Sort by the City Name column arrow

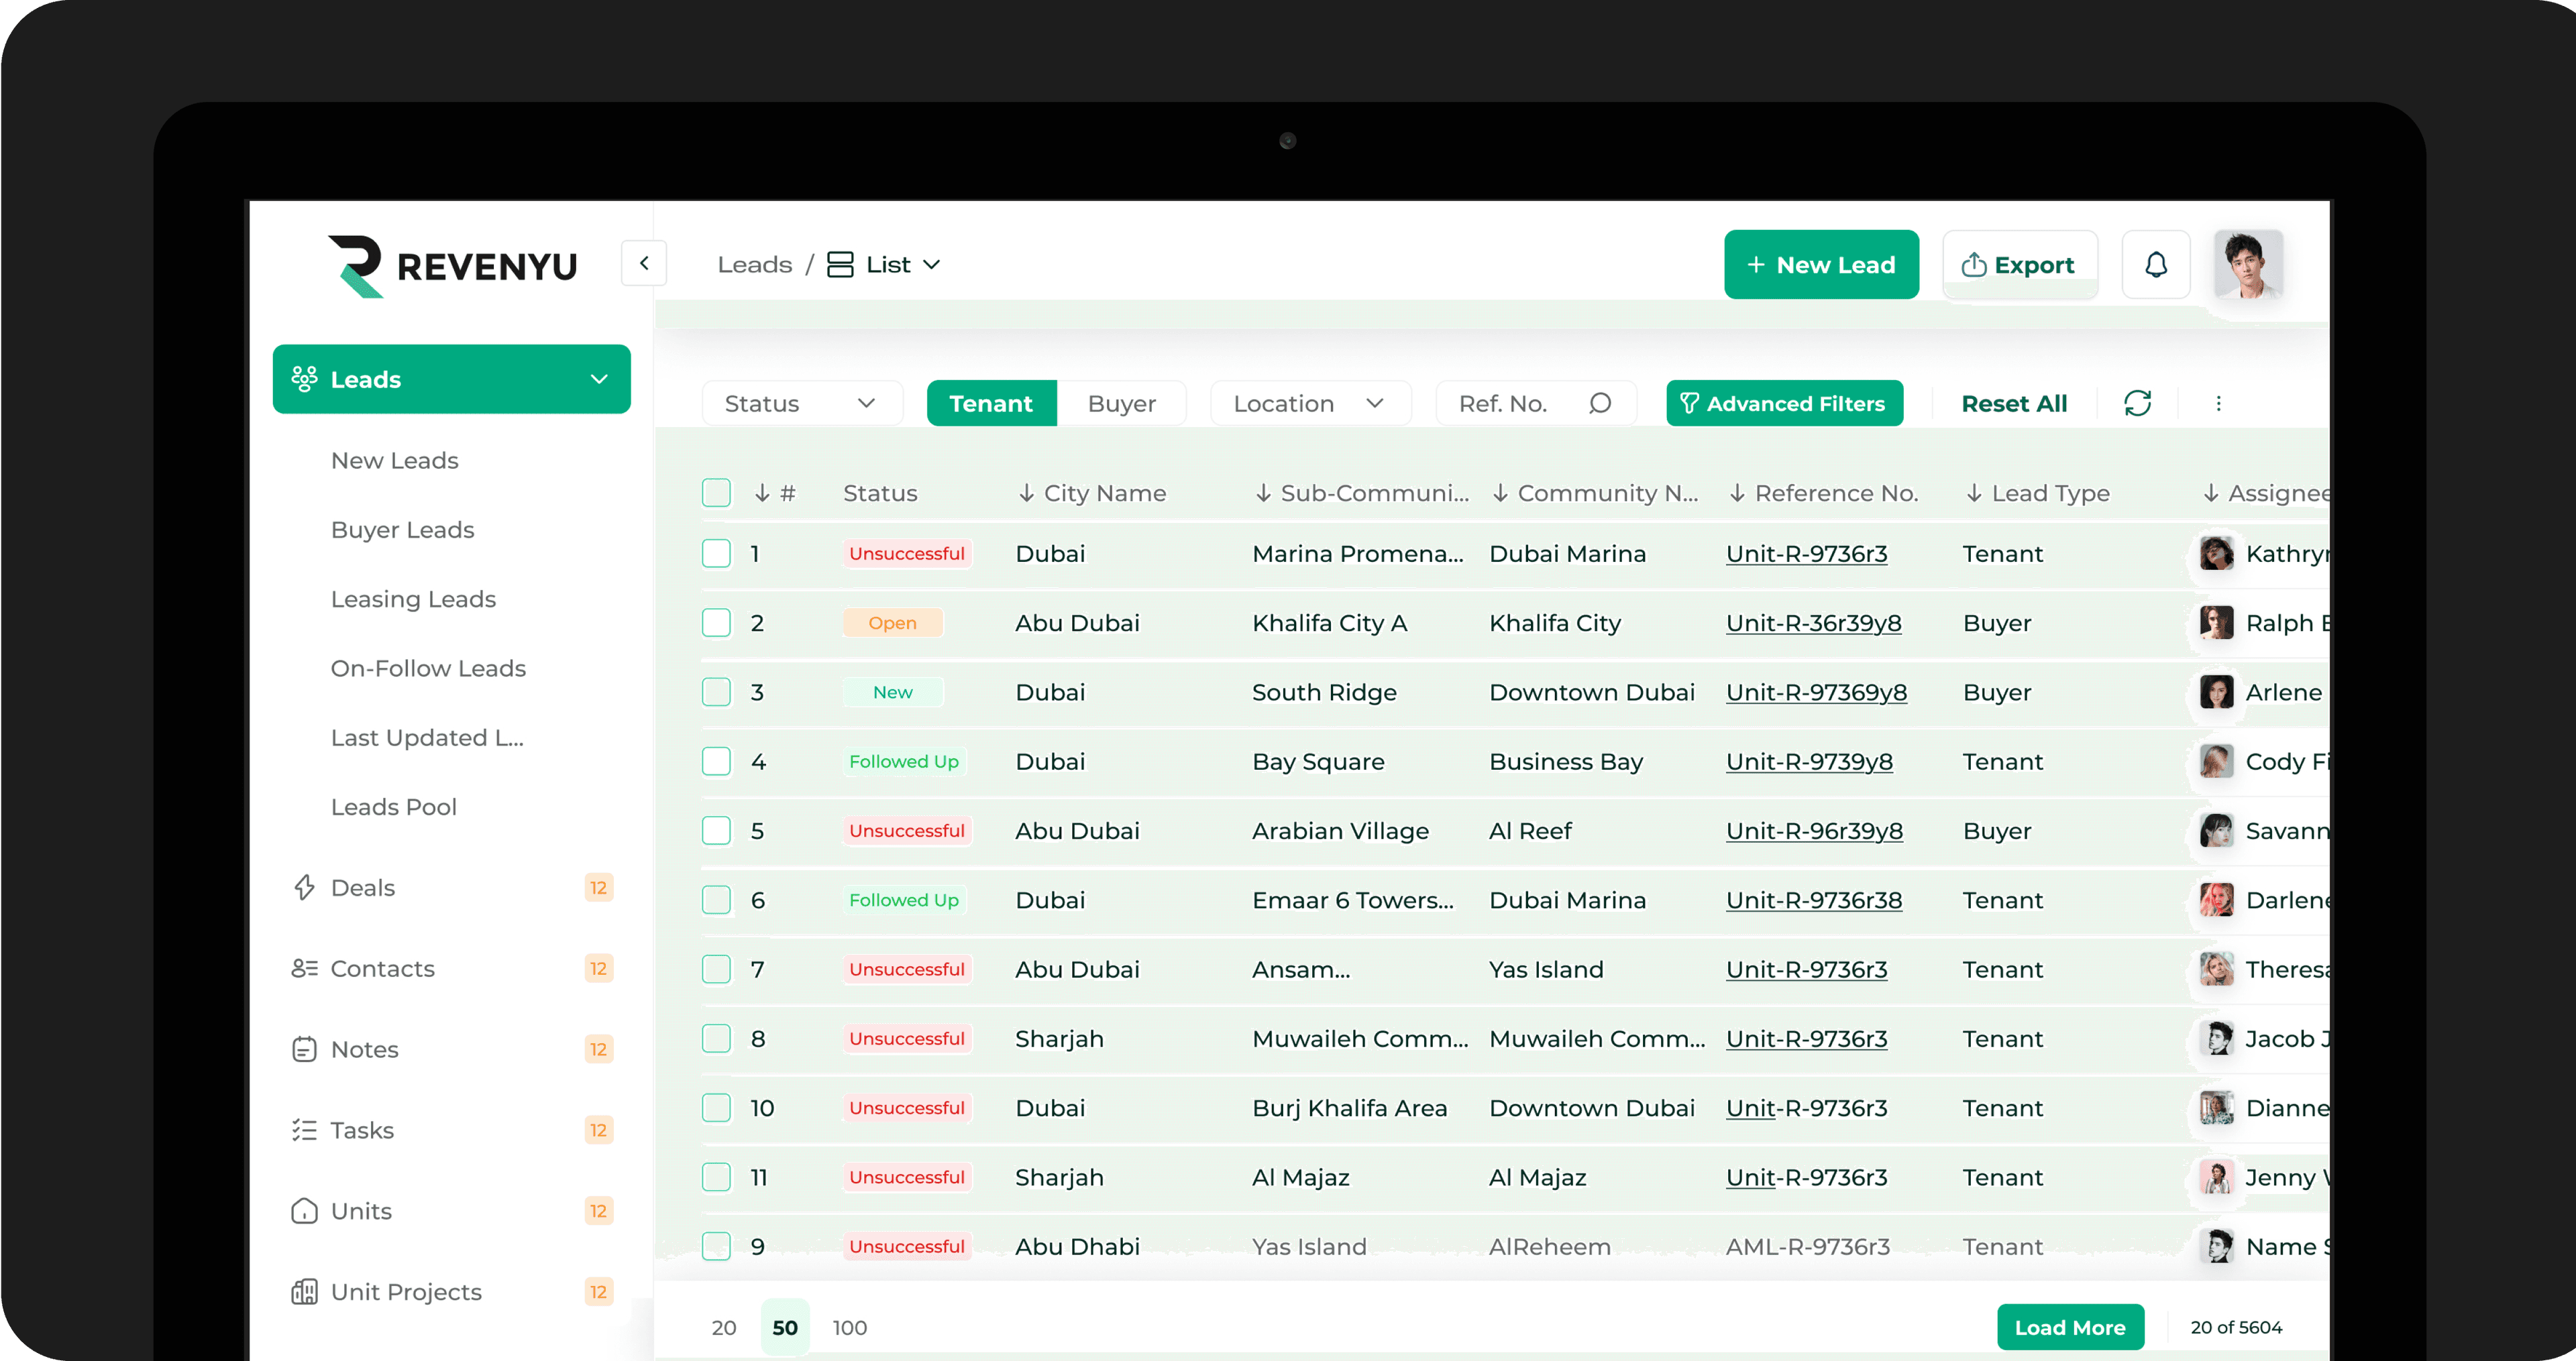(1026, 493)
